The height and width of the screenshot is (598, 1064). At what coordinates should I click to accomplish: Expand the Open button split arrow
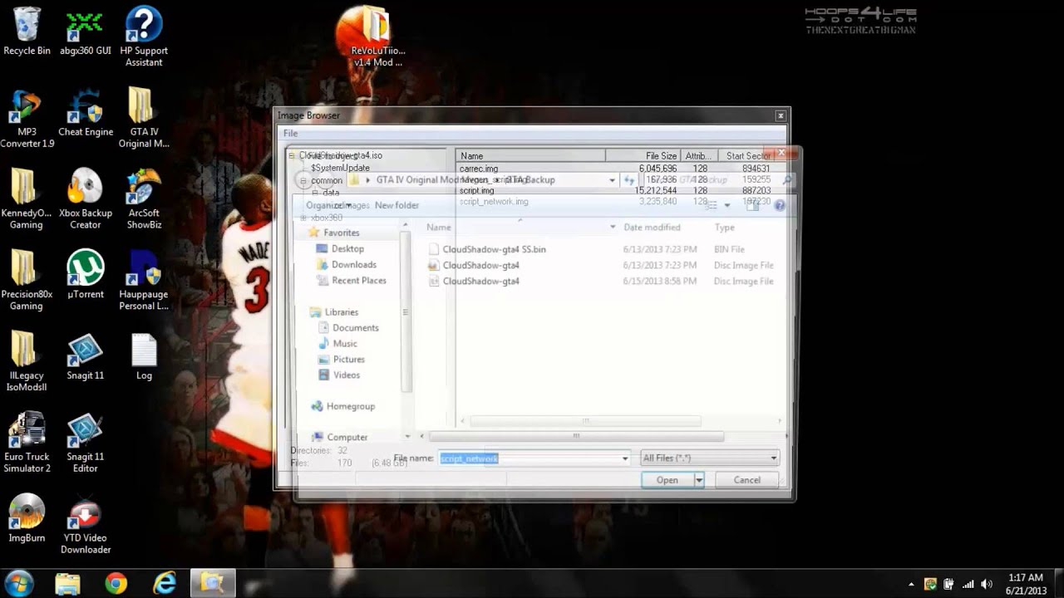(699, 480)
